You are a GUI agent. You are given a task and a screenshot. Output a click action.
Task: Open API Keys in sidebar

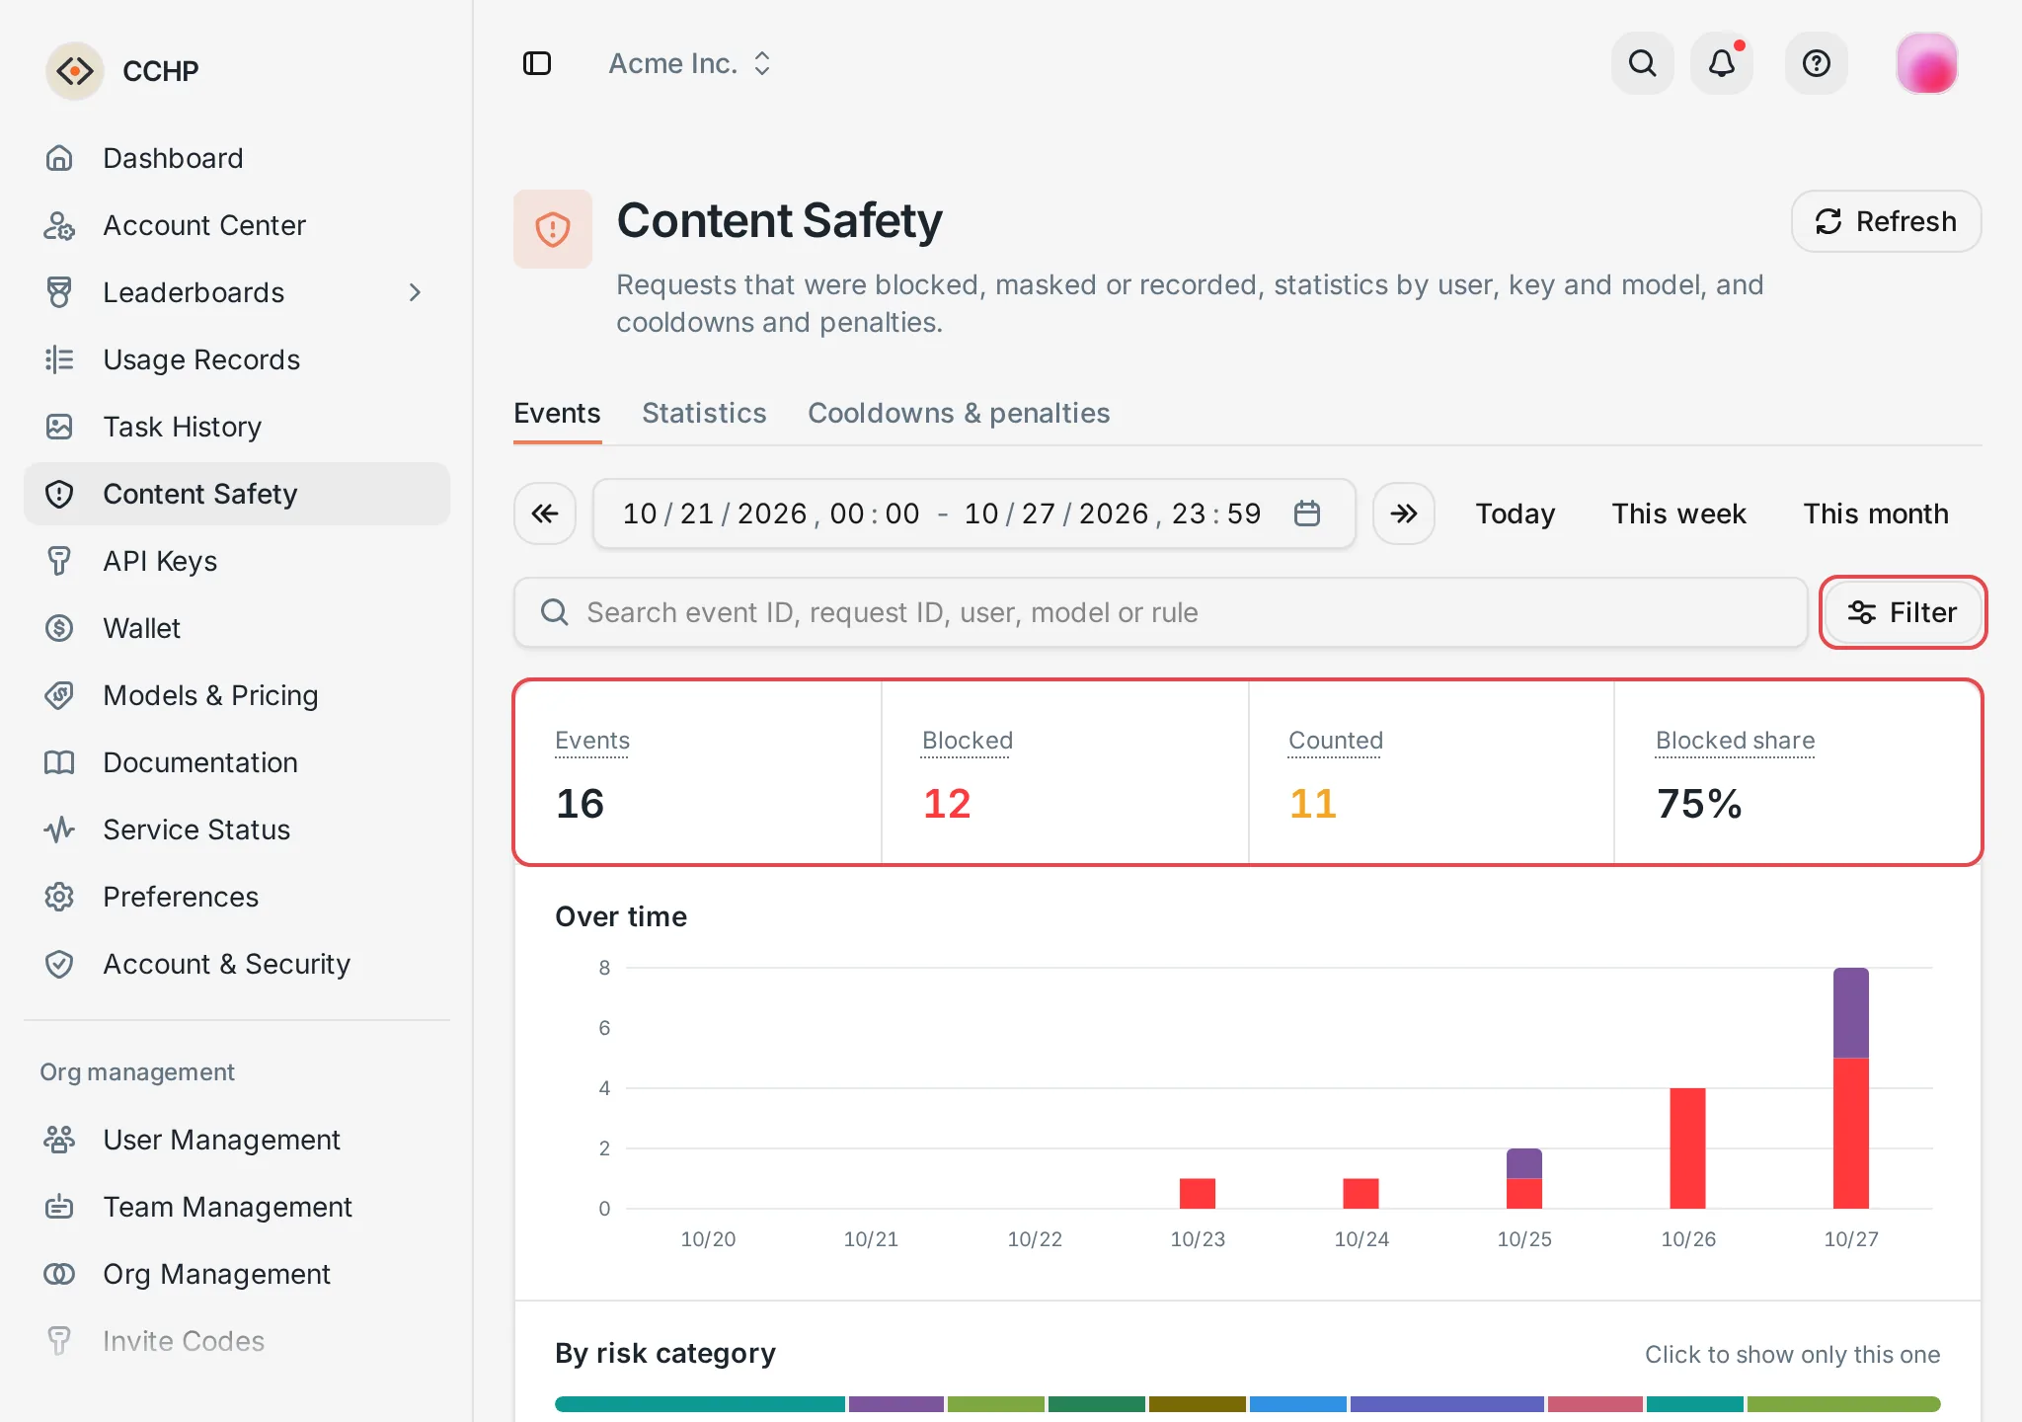pyautogui.click(x=237, y=561)
